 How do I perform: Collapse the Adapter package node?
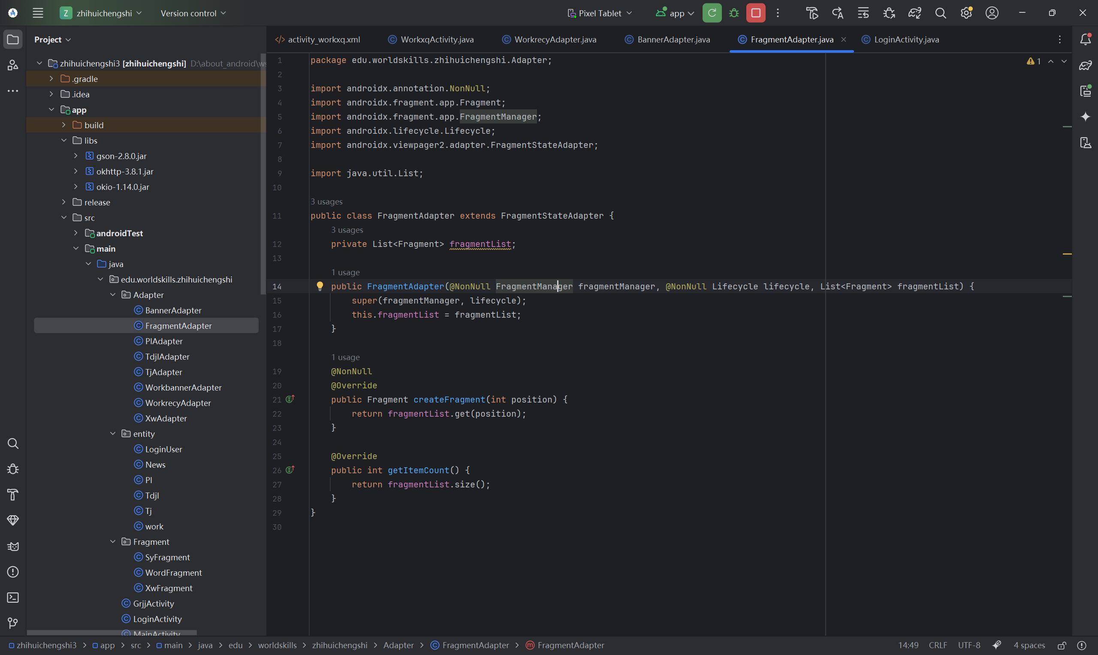pyautogui.click(x=112, y=294)
